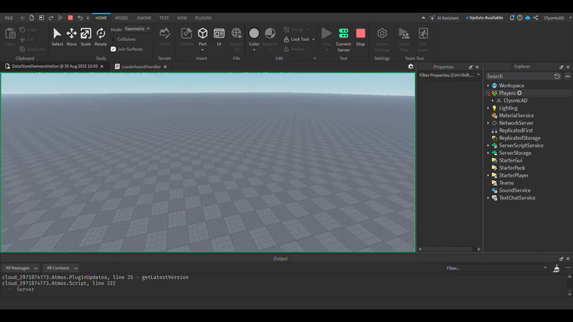Open the Color picker circle
The width and height of the screenshot is (573, 322).
(x=254, y=33)
